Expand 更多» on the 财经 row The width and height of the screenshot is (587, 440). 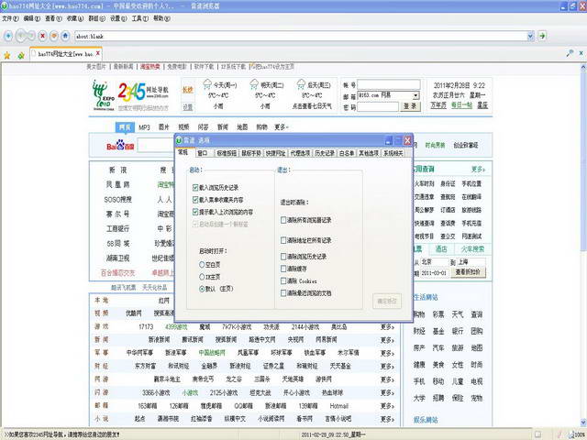pos(387,367)
